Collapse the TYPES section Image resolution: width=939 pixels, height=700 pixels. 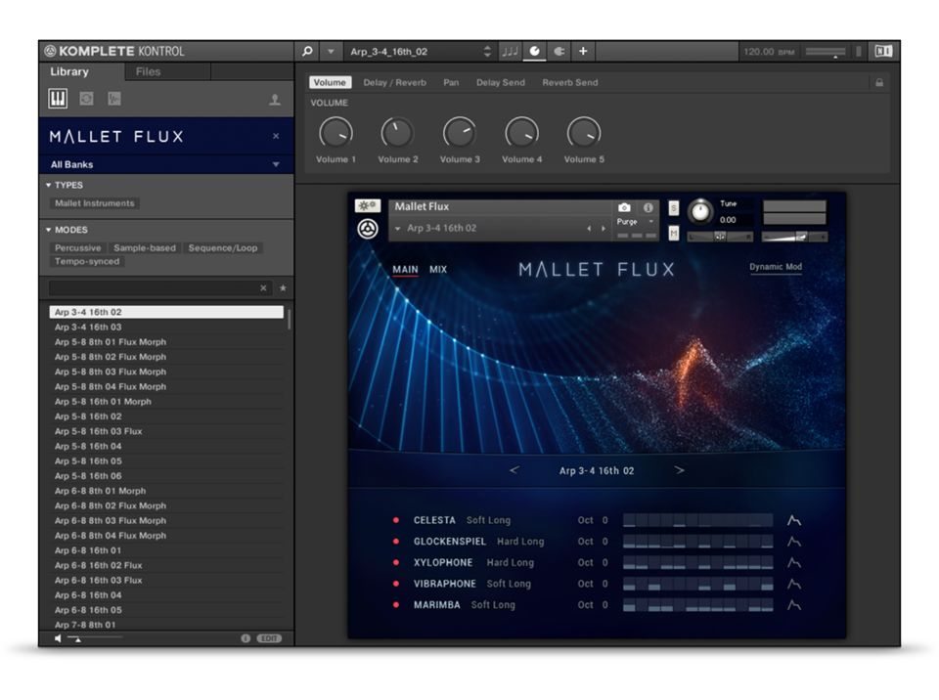[x=49, y=185]
